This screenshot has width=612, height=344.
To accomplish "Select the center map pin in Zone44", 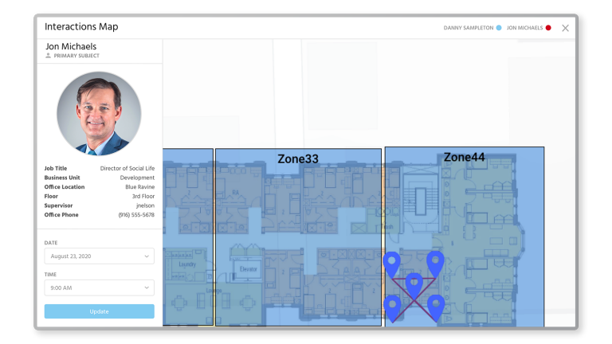I will click(414, 283).
